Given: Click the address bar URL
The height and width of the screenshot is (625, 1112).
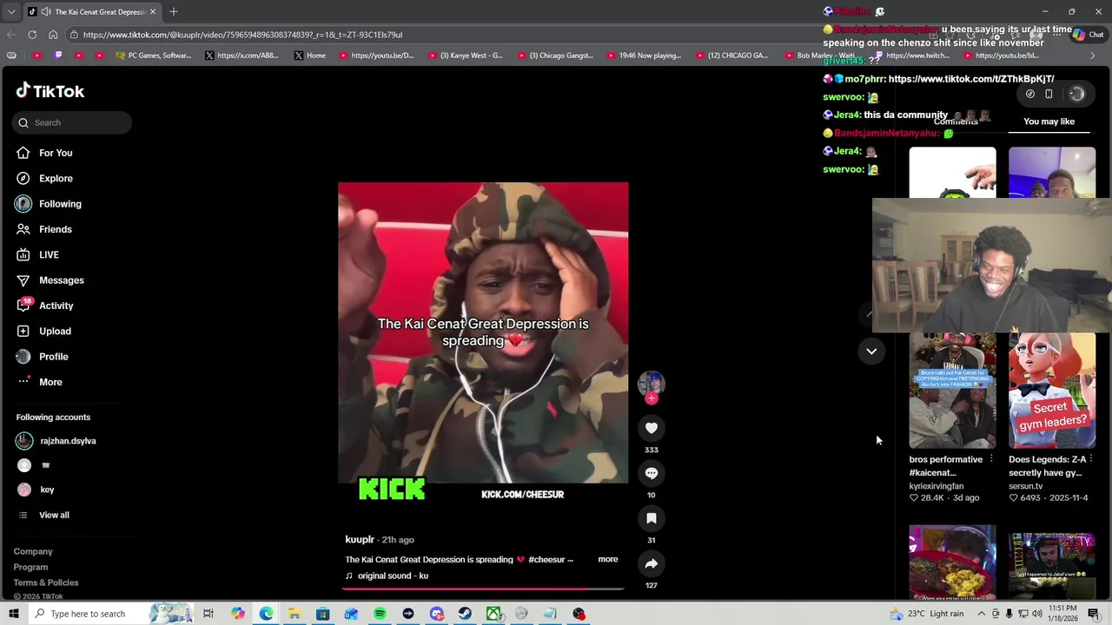Looking at the screenshot, I should click(x=242, y=35).
